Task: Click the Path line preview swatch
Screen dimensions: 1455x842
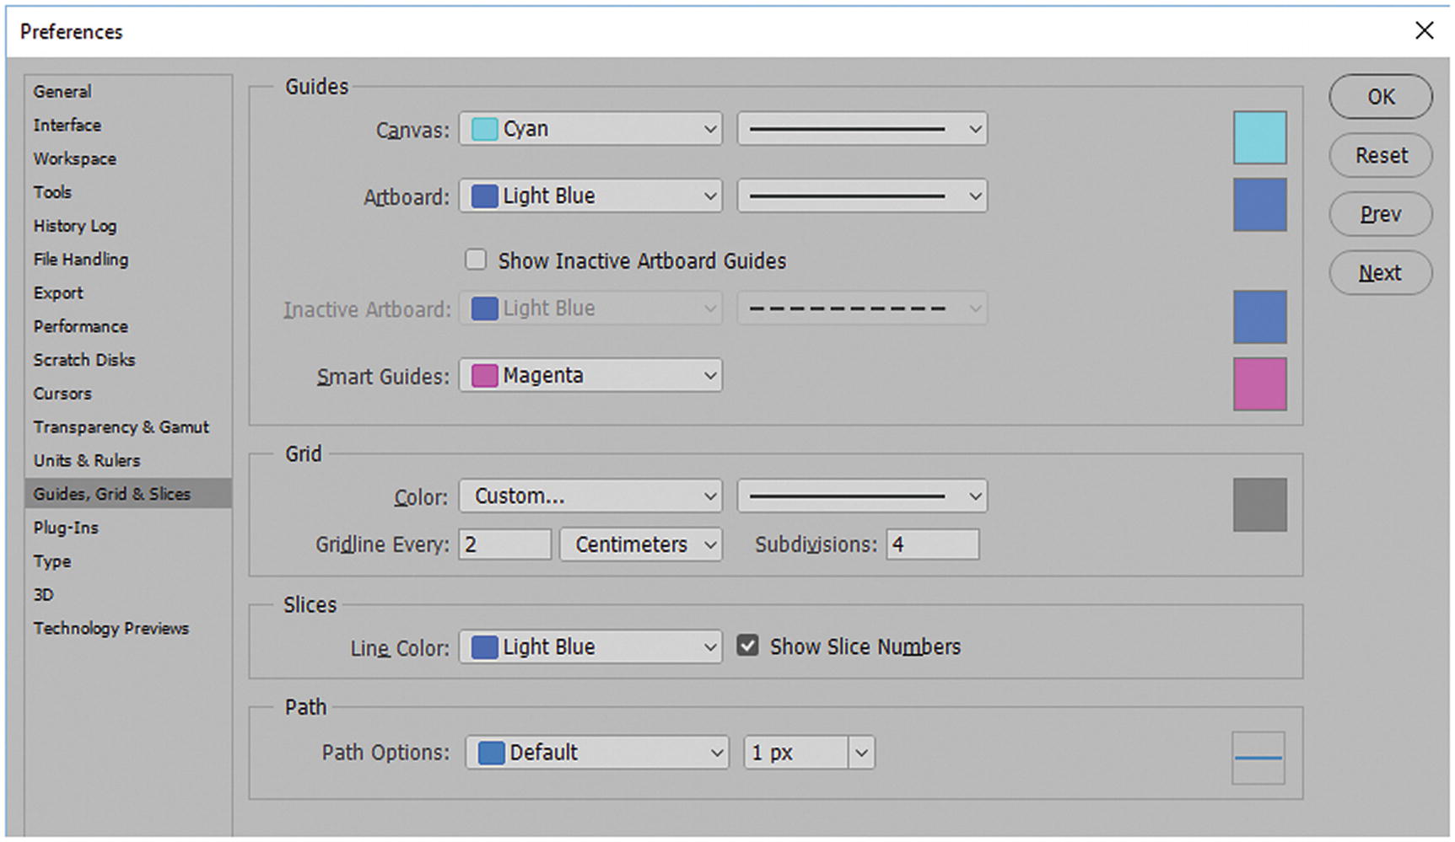Action: point(1258,758)
